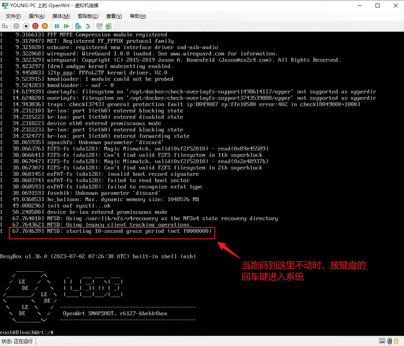The image size is (404, 346).
Task: Revert the VM with the green arrow icon
Action: [x=88, y=26]
